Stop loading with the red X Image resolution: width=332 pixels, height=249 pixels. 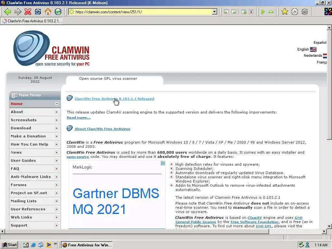click(28, 12)
